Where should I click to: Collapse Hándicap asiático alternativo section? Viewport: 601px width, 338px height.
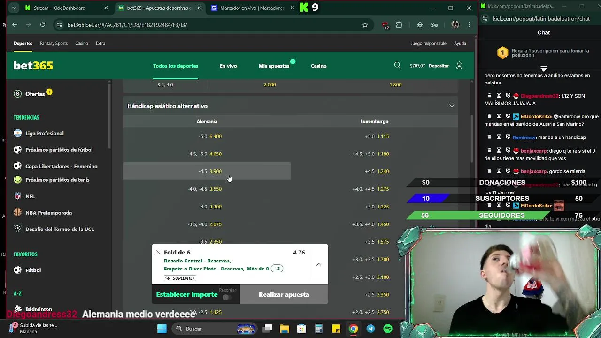pos(452,106)
